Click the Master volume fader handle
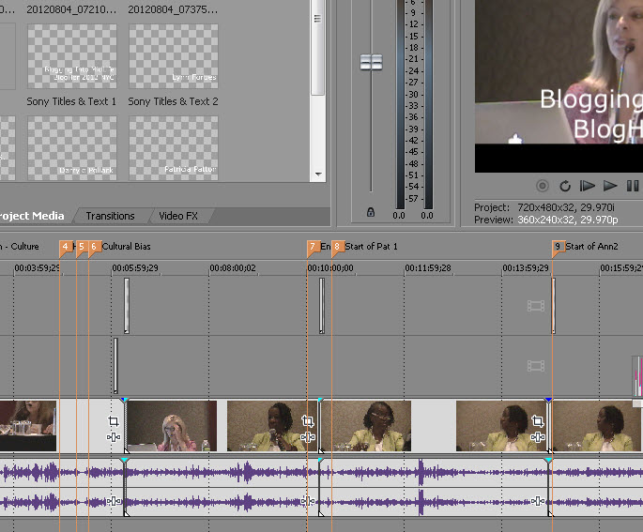The height and width of the screenshot is (532, 643). coord(371,62)
